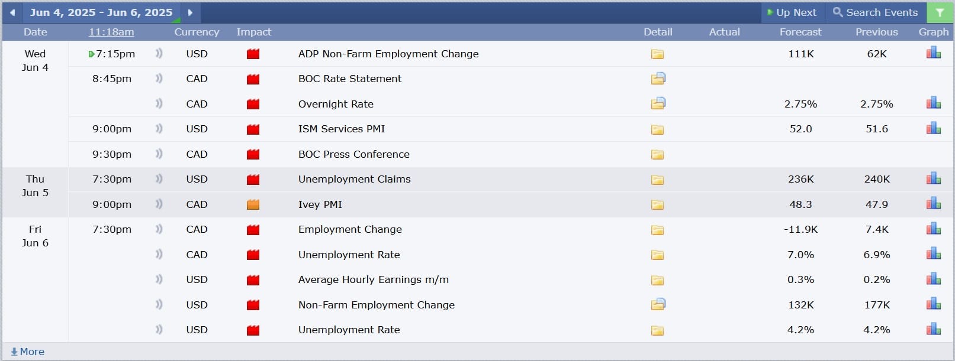Open the green filter button

tap(940, 12)
